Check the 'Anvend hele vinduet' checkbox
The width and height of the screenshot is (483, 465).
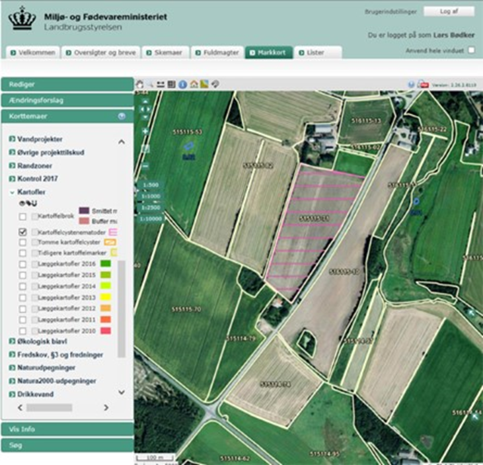pyautogui.click(x=471, y=50)
